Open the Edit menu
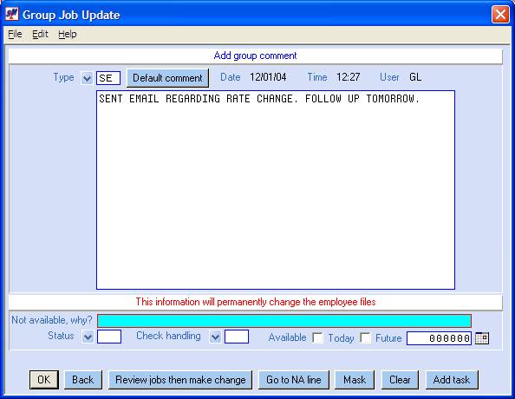This screenshot has width=515, height=399. (x=40, y=34)
